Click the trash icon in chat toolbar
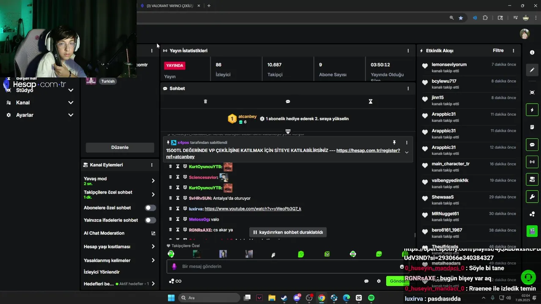 (x=205, y=101)
